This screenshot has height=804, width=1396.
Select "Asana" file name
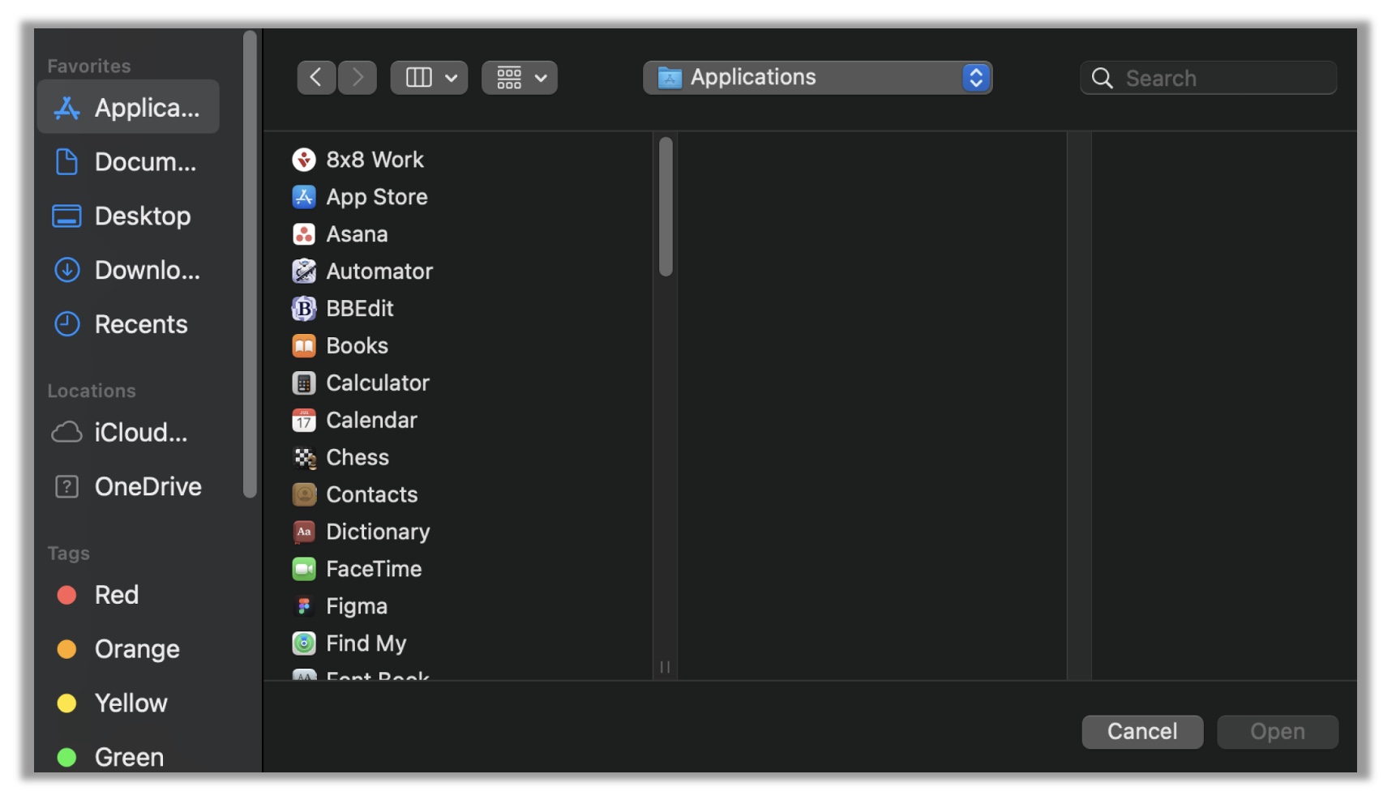pyautogui.click(x=357, y=234)
